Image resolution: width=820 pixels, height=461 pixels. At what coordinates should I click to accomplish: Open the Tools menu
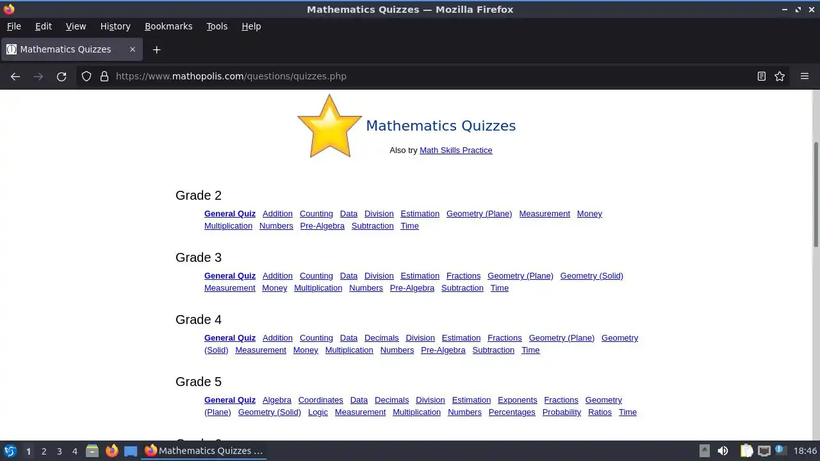tap(217, 26)
